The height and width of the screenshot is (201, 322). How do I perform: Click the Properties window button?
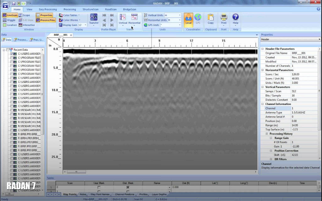[44, 15]
